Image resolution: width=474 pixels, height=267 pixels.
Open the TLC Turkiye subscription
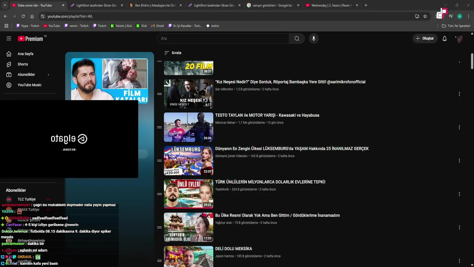(27, 199)
